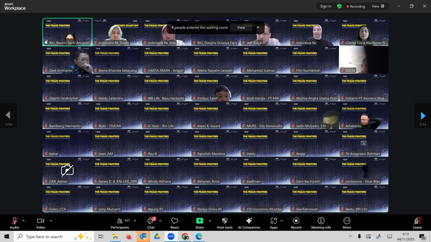This screenshot has width=431, height=242.
Task: Unmute the microphone Audio button
Action: tap(15, 223)
